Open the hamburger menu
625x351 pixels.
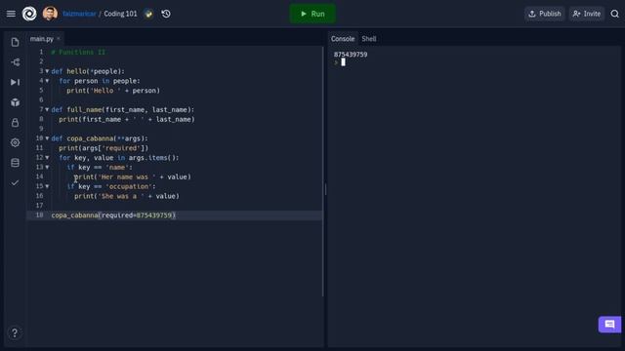coord(11,14)
